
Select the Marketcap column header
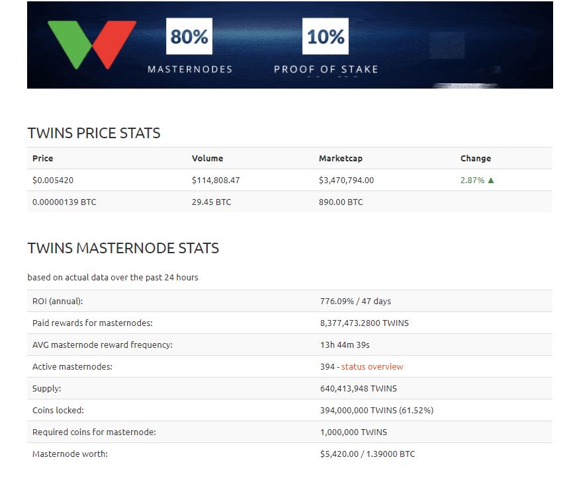tap(341, 158)
